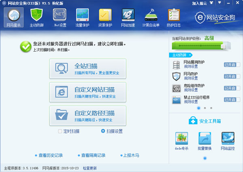Click the 高级 protection level label

pyautogui.click(x=209, y=38)
